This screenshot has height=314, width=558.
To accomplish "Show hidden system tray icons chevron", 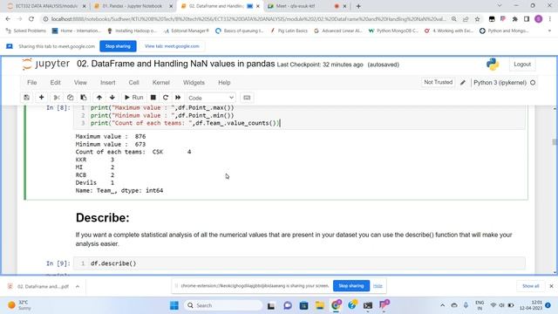I will [x=442, y=305].
